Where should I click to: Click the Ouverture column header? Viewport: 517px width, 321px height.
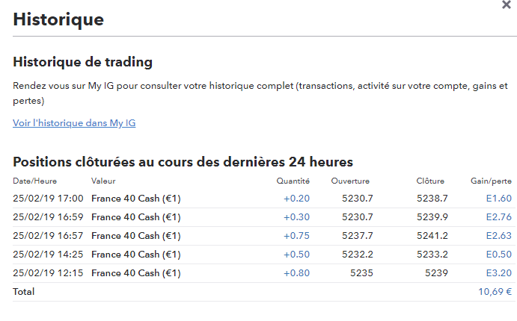click(350, 181)
